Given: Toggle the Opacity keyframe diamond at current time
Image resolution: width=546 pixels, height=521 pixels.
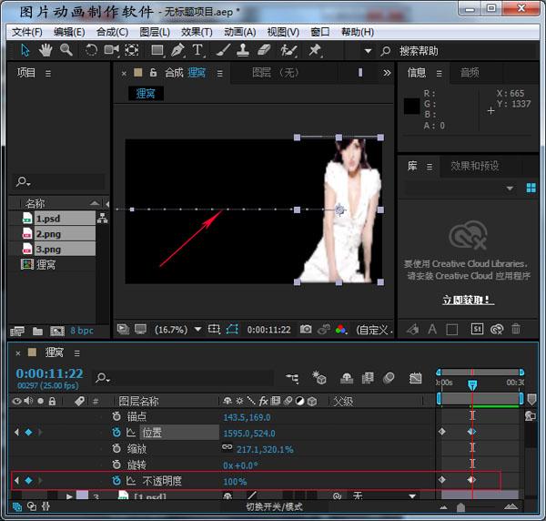Looking at the screenshot, I should 28,481.
